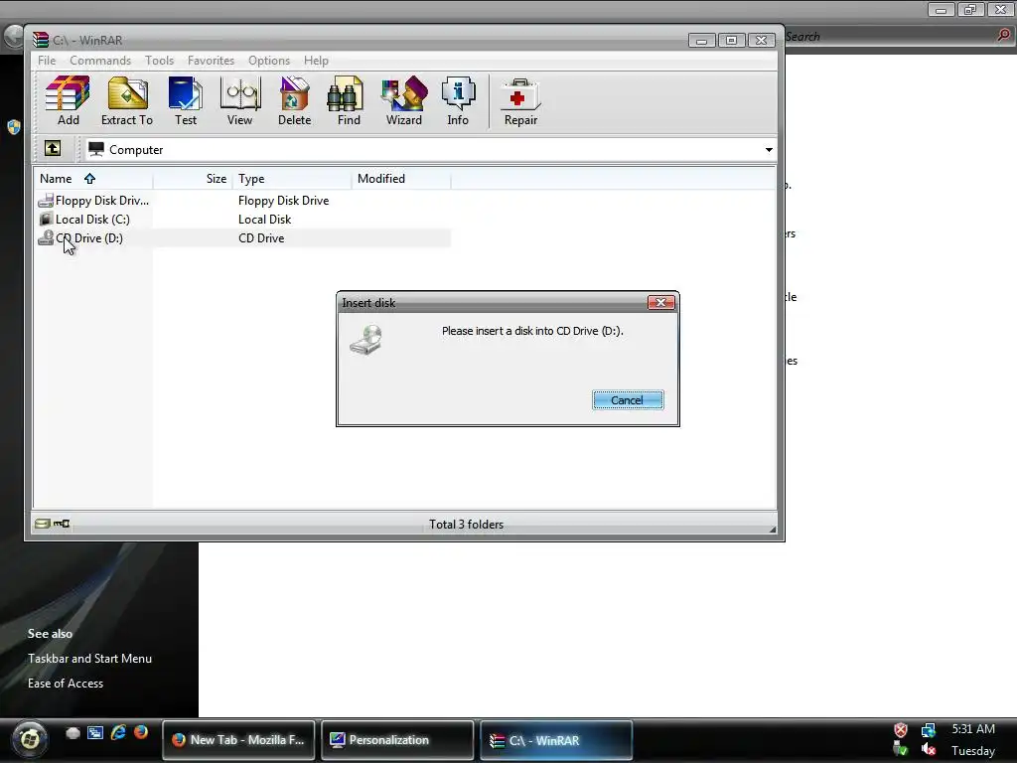1017x763 pixels.
Task: Switch to New Tab Mozilla Firefox taskbar button
Action: point(238,739)
